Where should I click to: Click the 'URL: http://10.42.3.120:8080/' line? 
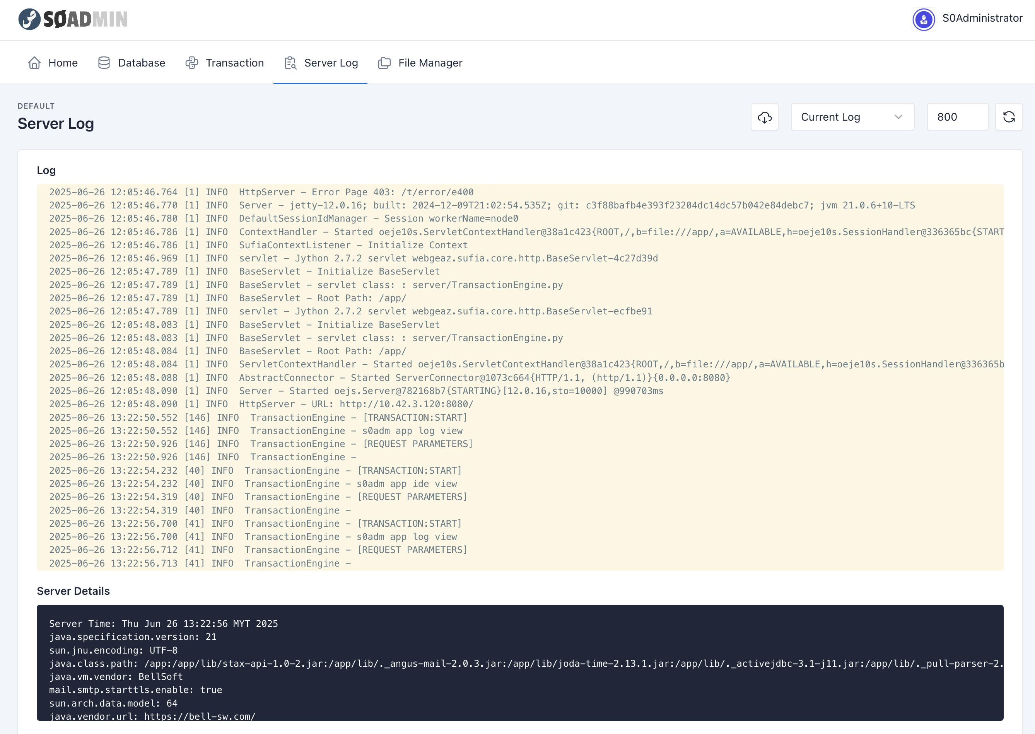pos(261,404)
